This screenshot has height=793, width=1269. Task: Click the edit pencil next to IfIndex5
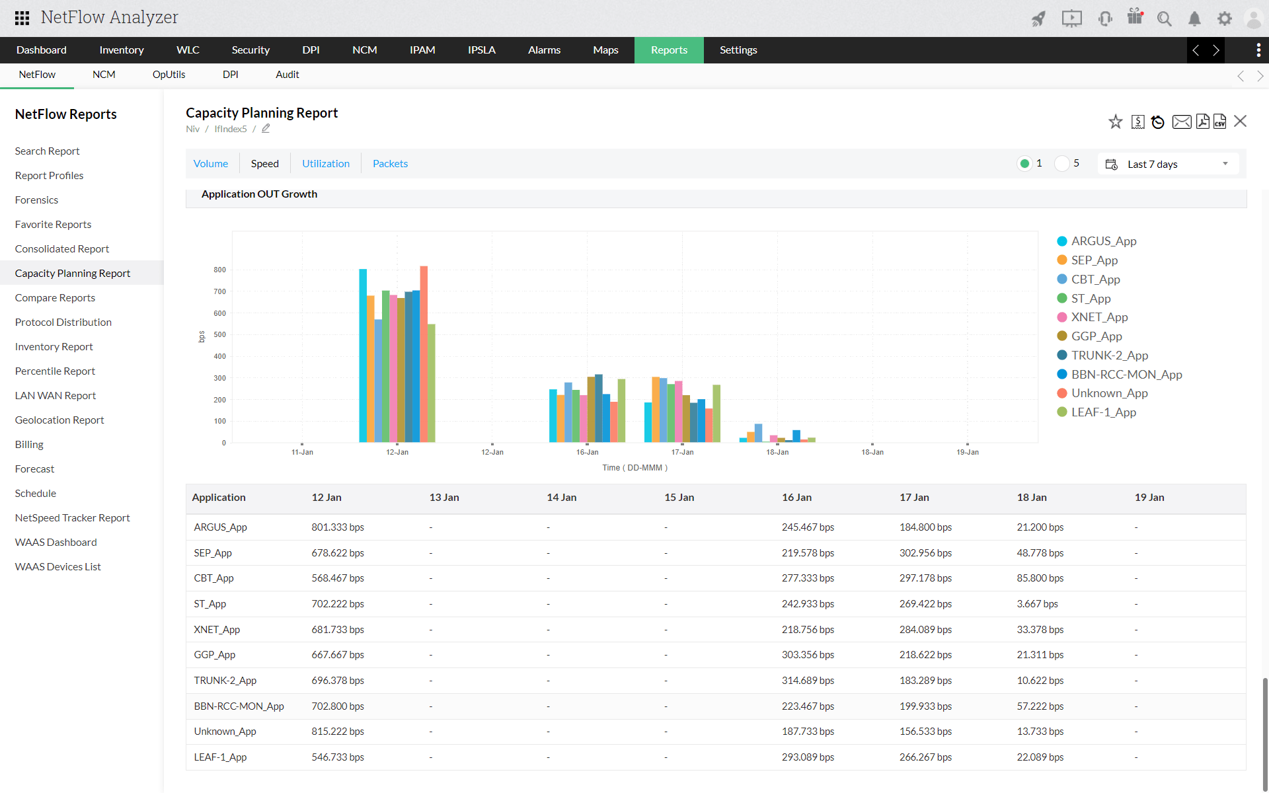[266, 129]
